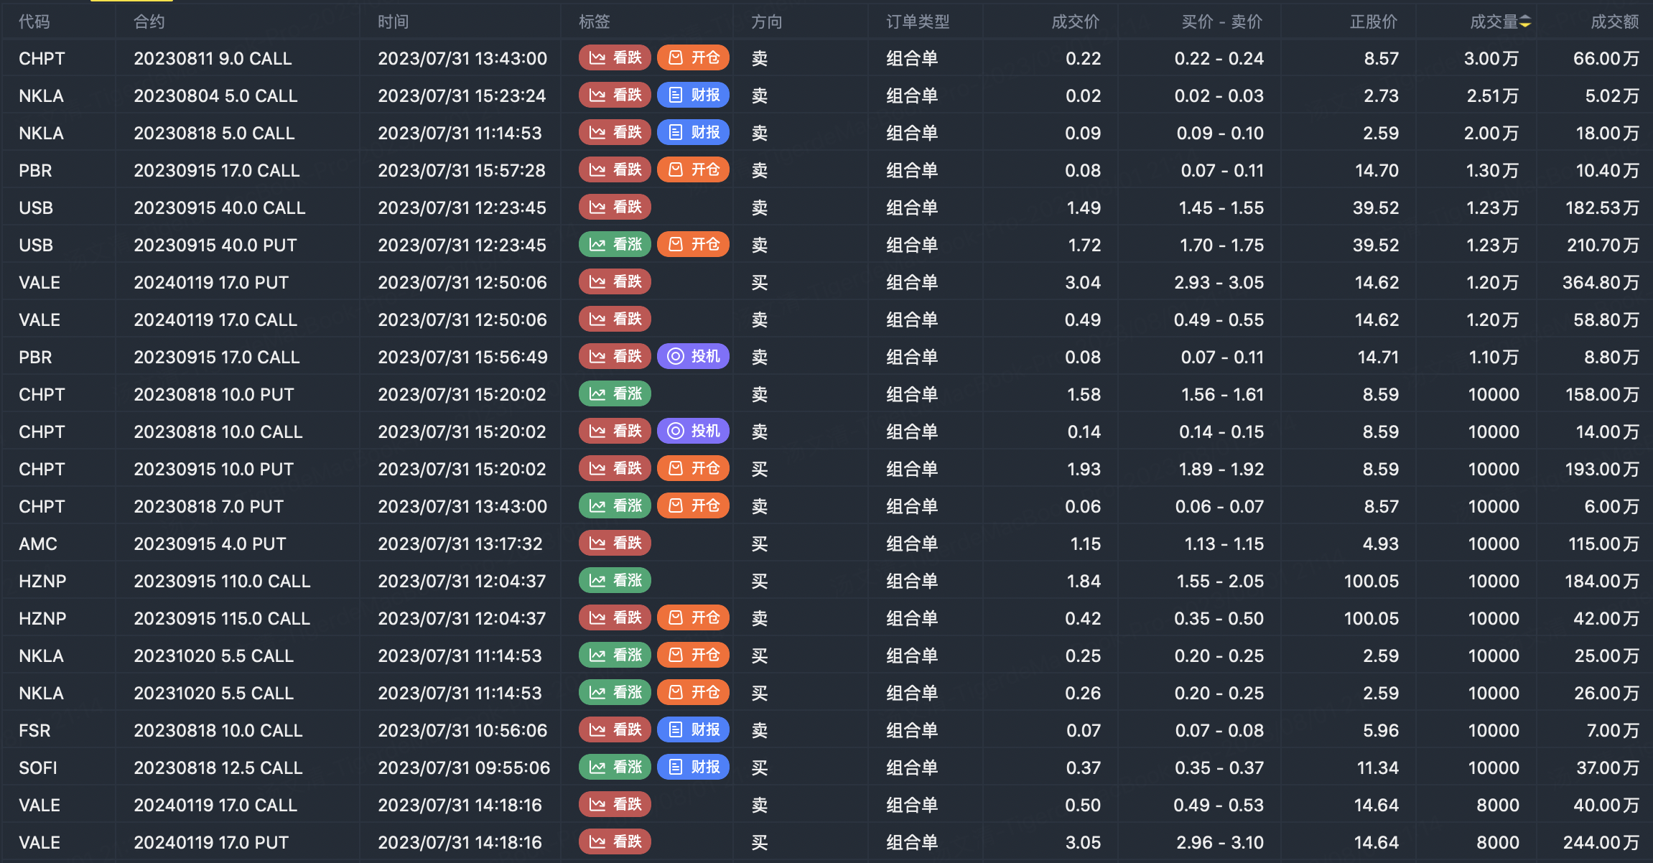This screenshot has height=863, width=1653.
Task: Select VALE 20240119 17.0 PUT 12:50:06 contract
Action: [211, 282]
